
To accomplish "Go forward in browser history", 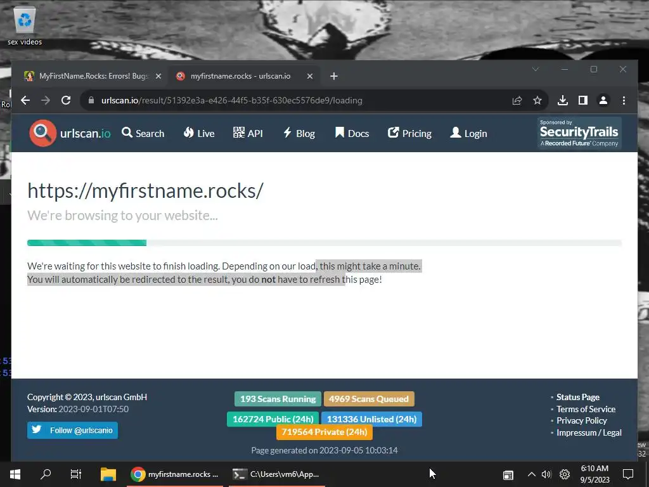I will [x=46, y=100].
